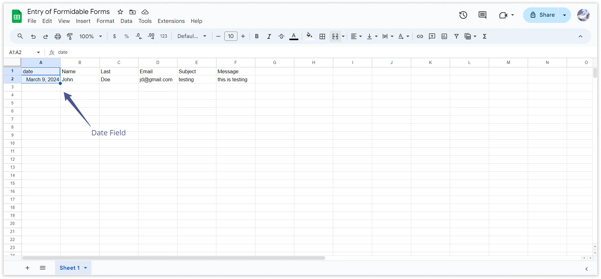
Task: Open Sheet 1 tab options arrow
Action: (86, 268)
